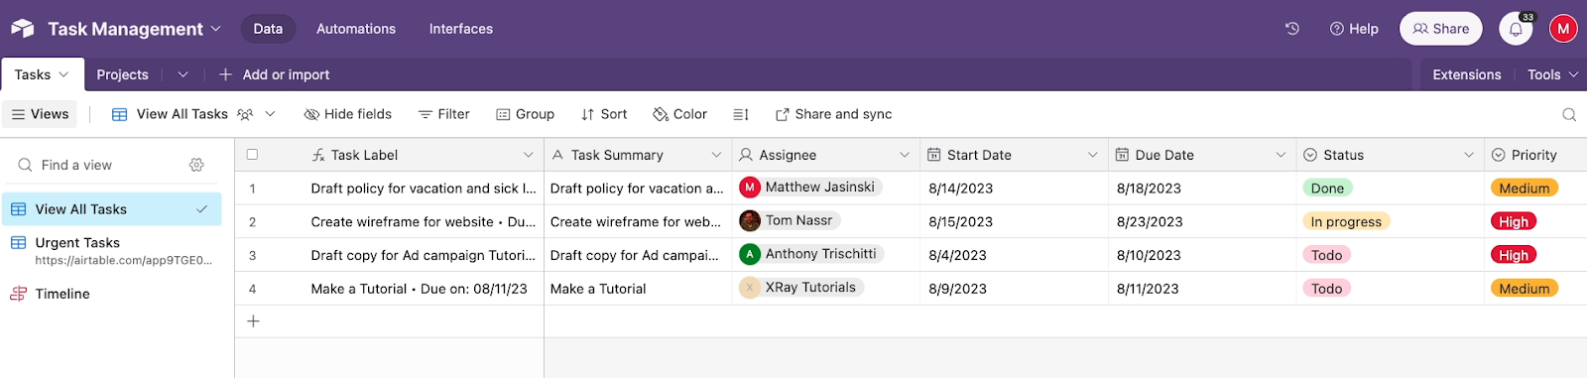Open the Color toolbar option

(x=679, y=114)
